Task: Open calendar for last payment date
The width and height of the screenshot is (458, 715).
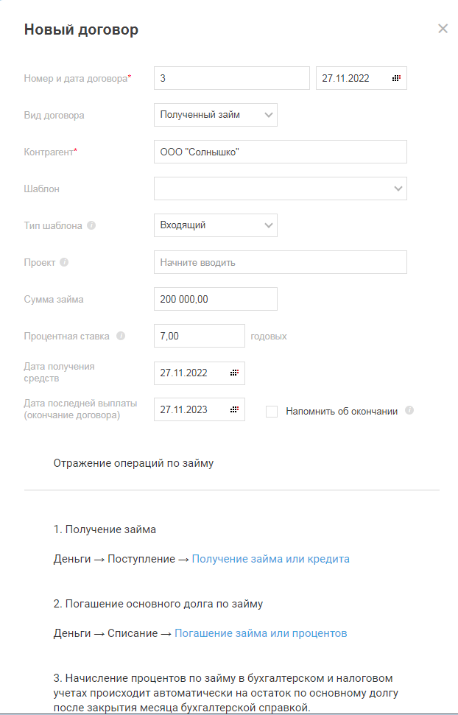Action: point(234,409)
